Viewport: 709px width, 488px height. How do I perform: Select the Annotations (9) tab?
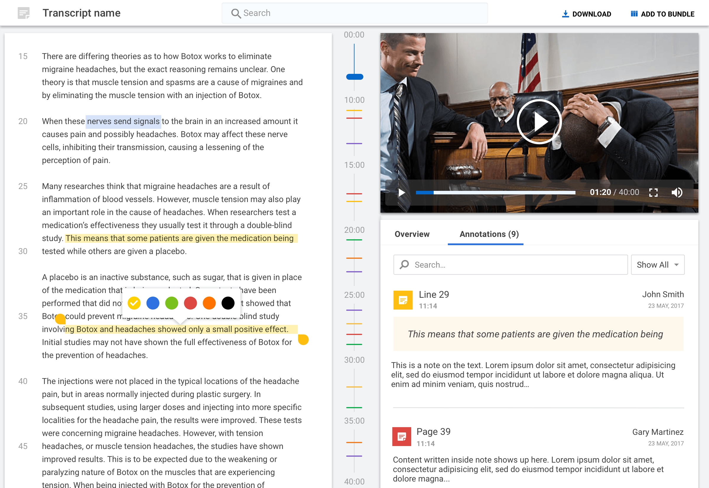click(489, 234)
